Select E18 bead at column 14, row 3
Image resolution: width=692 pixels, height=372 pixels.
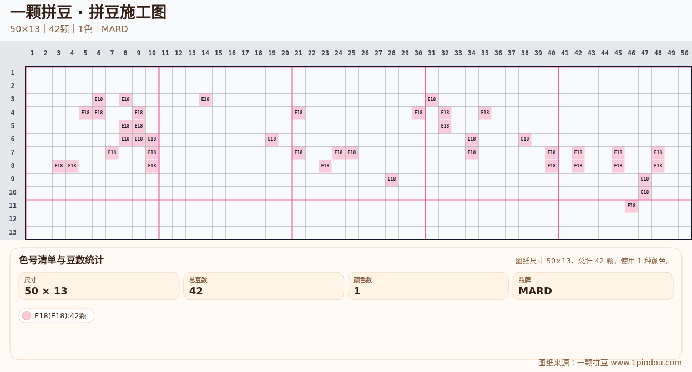(205, 100)
